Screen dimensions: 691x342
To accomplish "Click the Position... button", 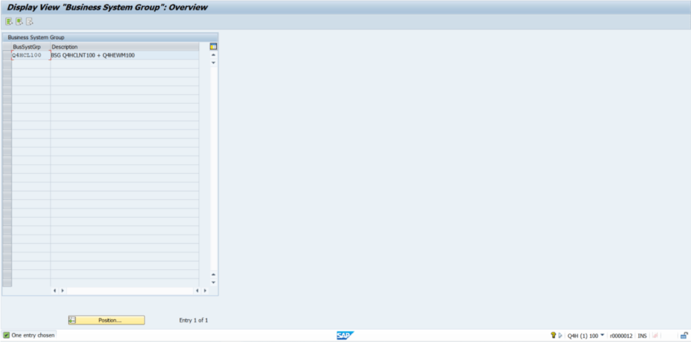I will click(x=107, y=320).
